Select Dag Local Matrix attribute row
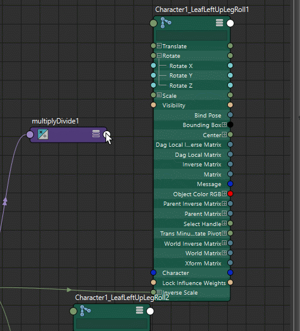The image size is (300, 331). (x=192, y=154)
